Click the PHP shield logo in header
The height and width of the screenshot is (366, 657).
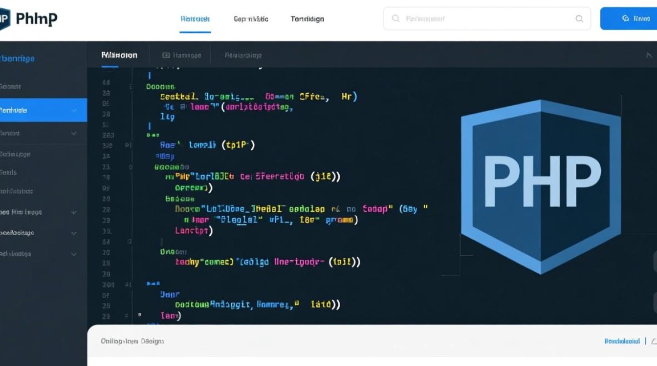pos(5,19)
